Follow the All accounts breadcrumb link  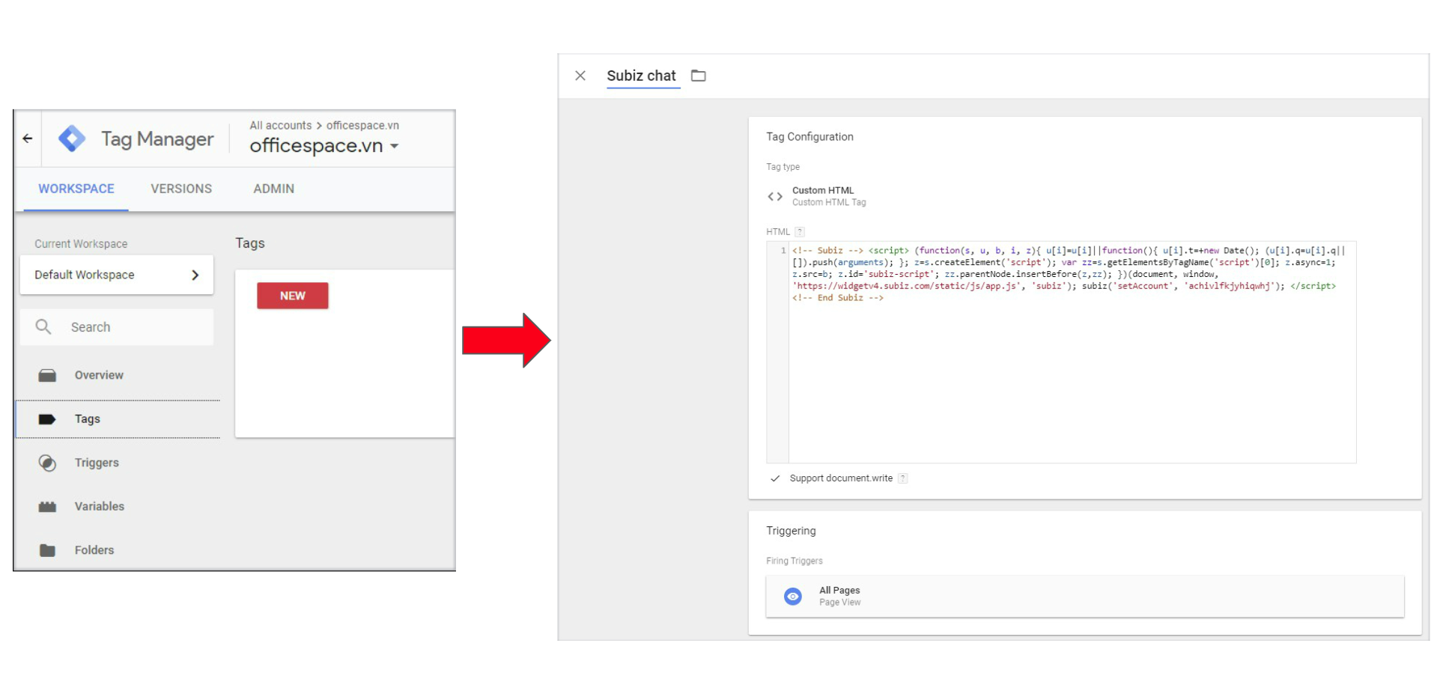(280, 125)
